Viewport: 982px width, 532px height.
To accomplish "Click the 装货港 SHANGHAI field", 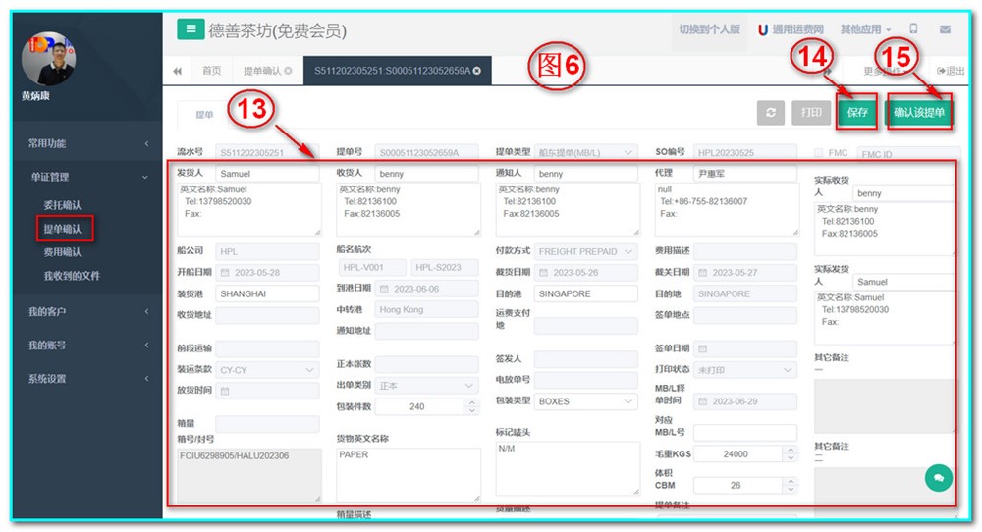I will (x=267, y=293).
